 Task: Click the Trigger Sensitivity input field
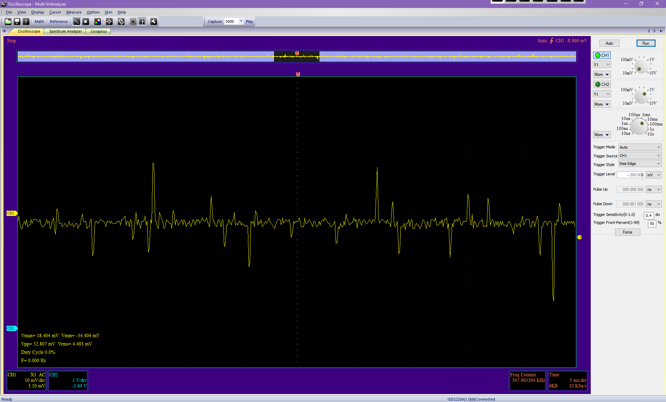click(648, 216)
